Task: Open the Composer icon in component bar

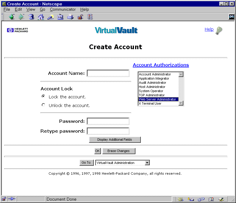Action: point(221,199)
